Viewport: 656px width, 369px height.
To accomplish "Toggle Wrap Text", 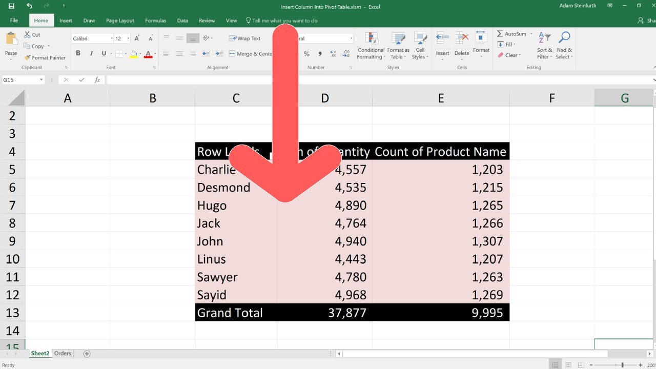I will (245, 38).
